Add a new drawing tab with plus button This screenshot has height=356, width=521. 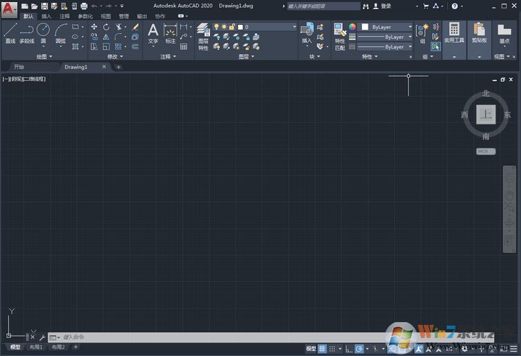click(118, 67)
